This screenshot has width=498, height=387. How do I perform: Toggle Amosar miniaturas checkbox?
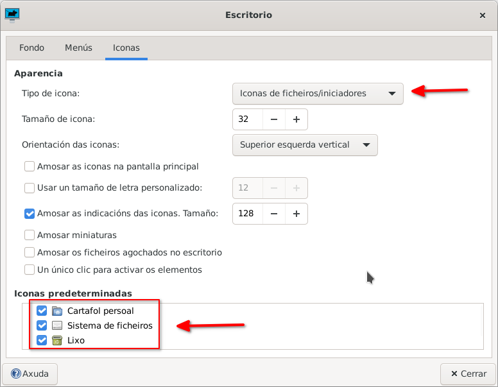click(x=30, y=235)
